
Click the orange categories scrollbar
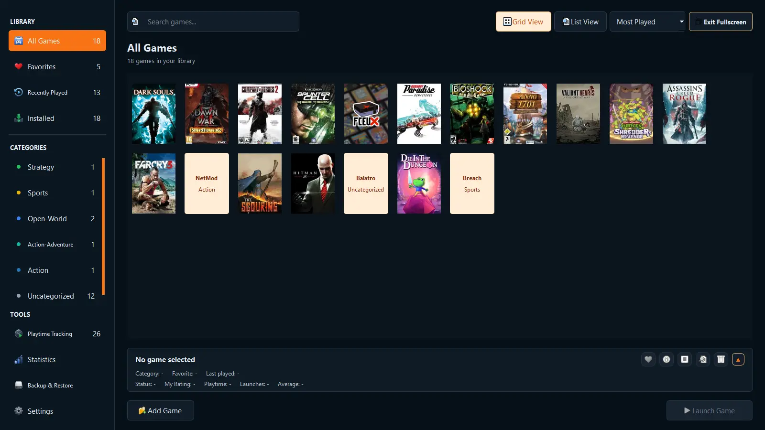coord(103,226)
